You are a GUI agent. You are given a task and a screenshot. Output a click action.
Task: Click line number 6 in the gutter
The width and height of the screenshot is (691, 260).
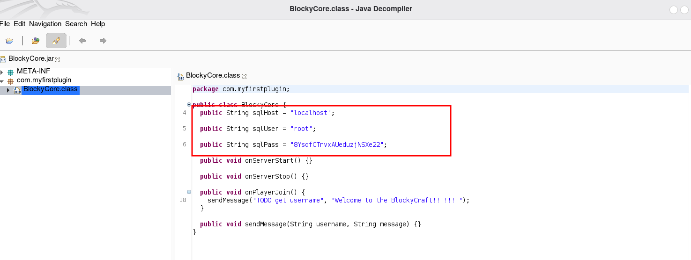coord(185,144)
